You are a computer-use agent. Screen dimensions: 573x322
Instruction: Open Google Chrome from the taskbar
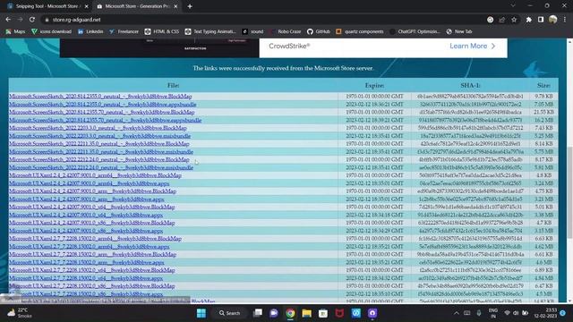coord(290,313)
